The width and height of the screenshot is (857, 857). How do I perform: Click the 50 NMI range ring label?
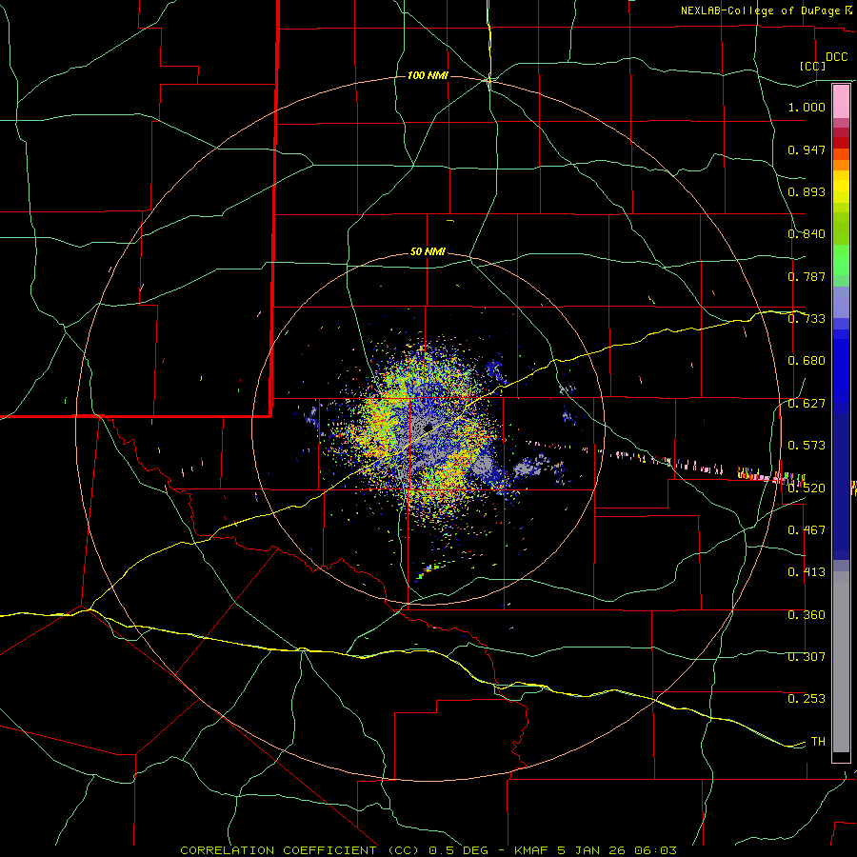[428, 252]
